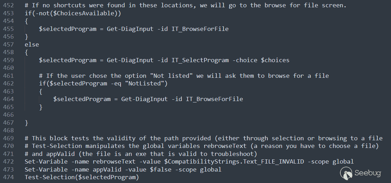Image resolution: width=391 pixels, height=183 pixels.
Task: Click the closing brace on line 465
Action: click(x=41, y=107)
